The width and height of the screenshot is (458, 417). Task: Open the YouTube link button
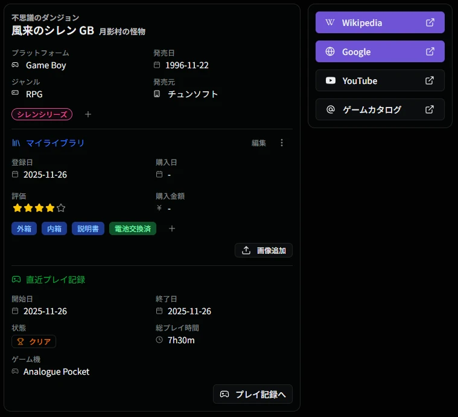(x=380, y=80)
